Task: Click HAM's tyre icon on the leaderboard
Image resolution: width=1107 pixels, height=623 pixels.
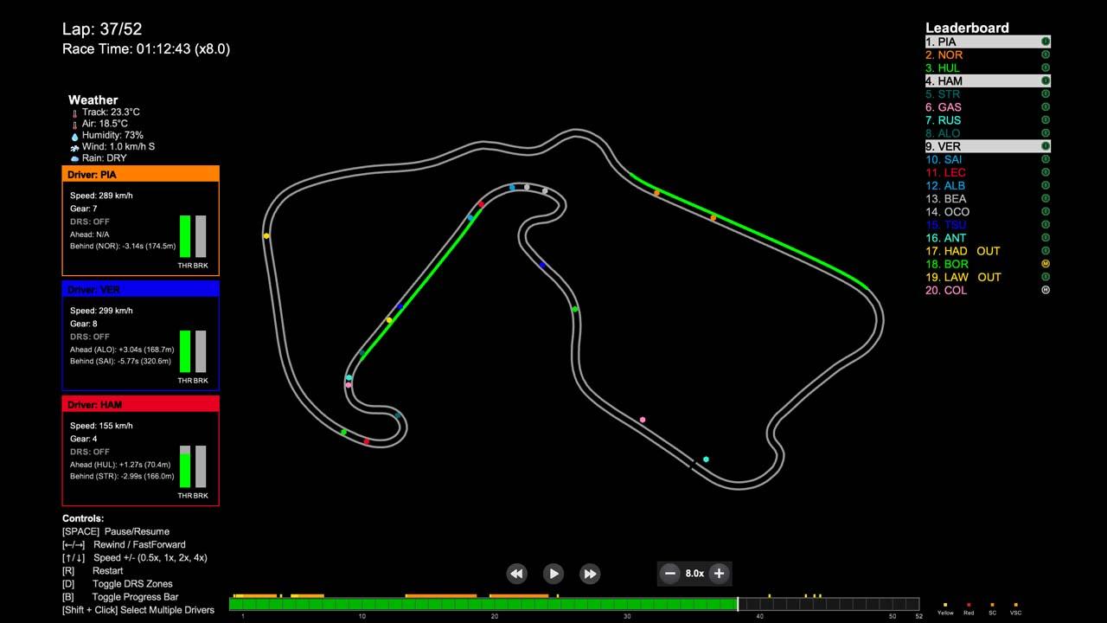Action: pyautogui.click(x=1045, y=80)
